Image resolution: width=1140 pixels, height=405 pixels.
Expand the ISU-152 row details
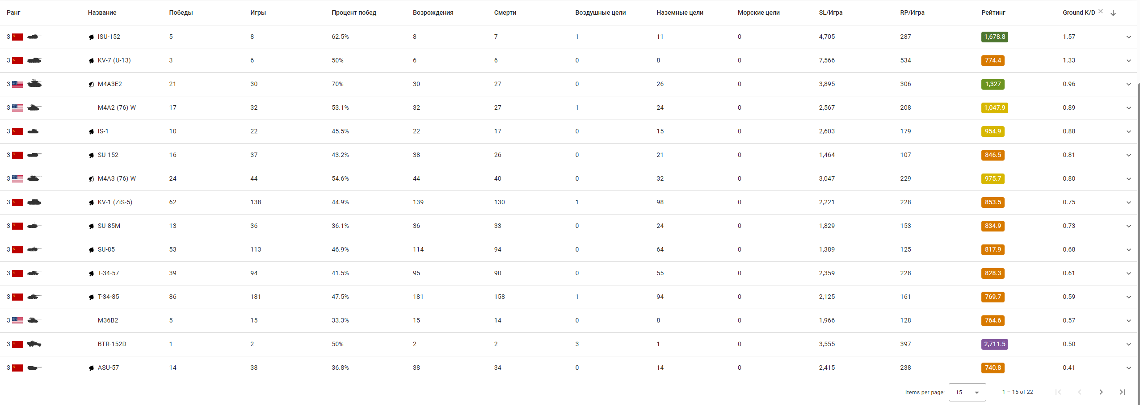pyautogui.click(x=1128, y=37)
